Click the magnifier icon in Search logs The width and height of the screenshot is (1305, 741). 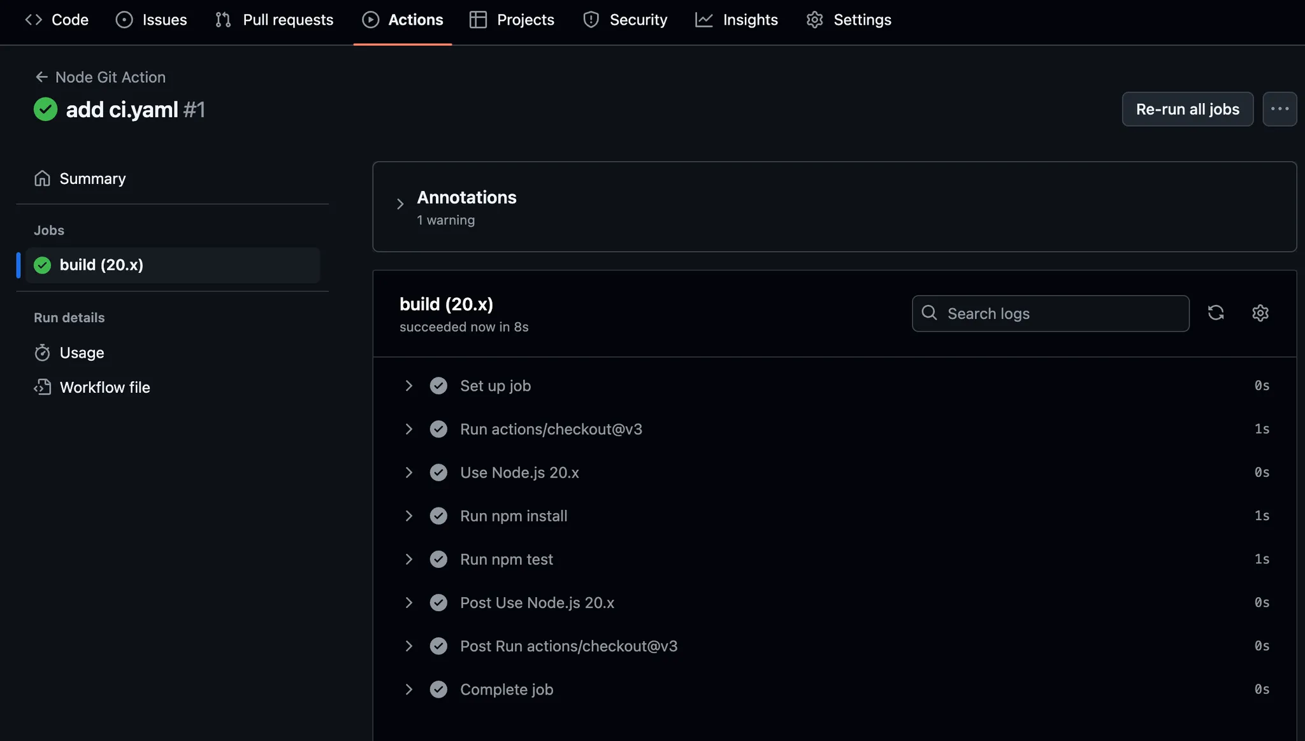pos(929,313)
